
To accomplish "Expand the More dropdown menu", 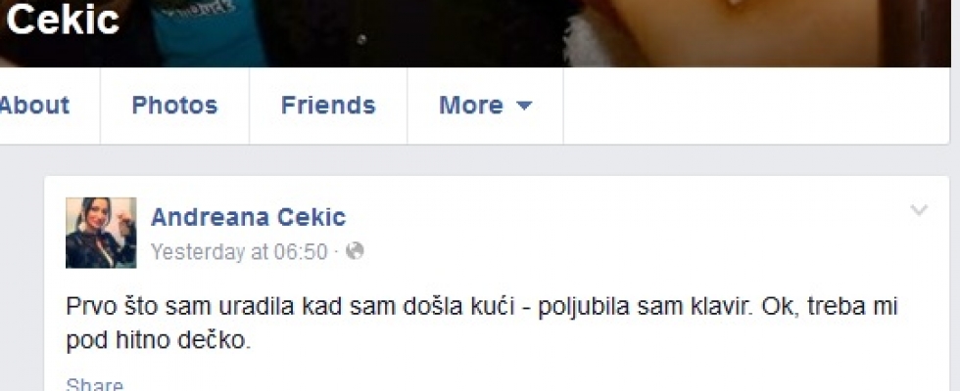I will [x=485, y=106].
